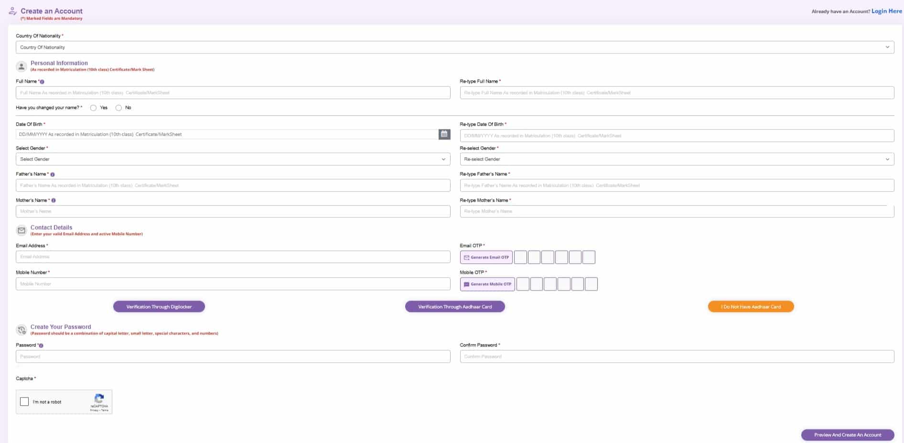The height and width of the screenshot is (443, 904).
Task: Click Generate Mobile OTP button
Action: click(487, 284)
